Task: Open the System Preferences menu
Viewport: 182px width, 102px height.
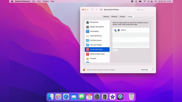Action: (x=22, y=1)
